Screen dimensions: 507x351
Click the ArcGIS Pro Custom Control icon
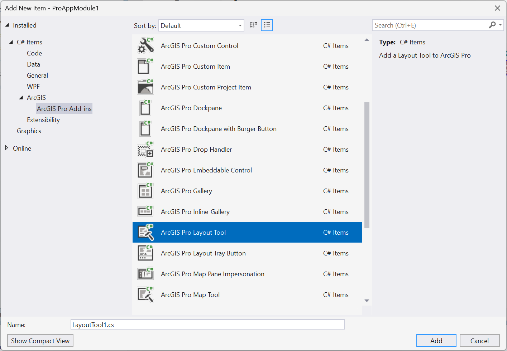(x=145, y=45)
